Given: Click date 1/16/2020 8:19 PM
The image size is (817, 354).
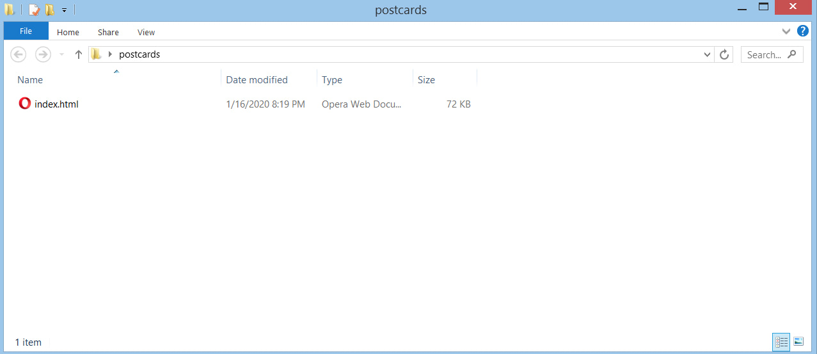Looking at the screenshot, I should (x=266, y=104).
